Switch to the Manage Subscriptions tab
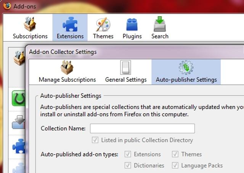The width and height of the screenshot is (244, 173). click(x=67, y=72)
